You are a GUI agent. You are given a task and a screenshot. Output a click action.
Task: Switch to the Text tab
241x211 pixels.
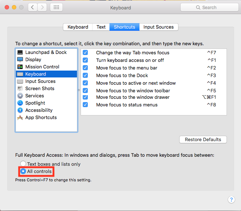101,27
